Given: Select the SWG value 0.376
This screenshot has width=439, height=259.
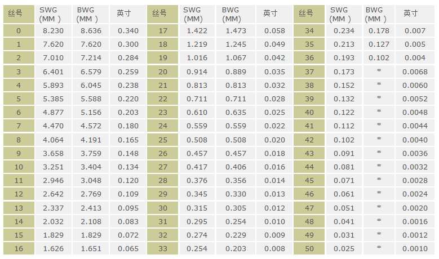Looking at the screenshot, I should 197,180.
